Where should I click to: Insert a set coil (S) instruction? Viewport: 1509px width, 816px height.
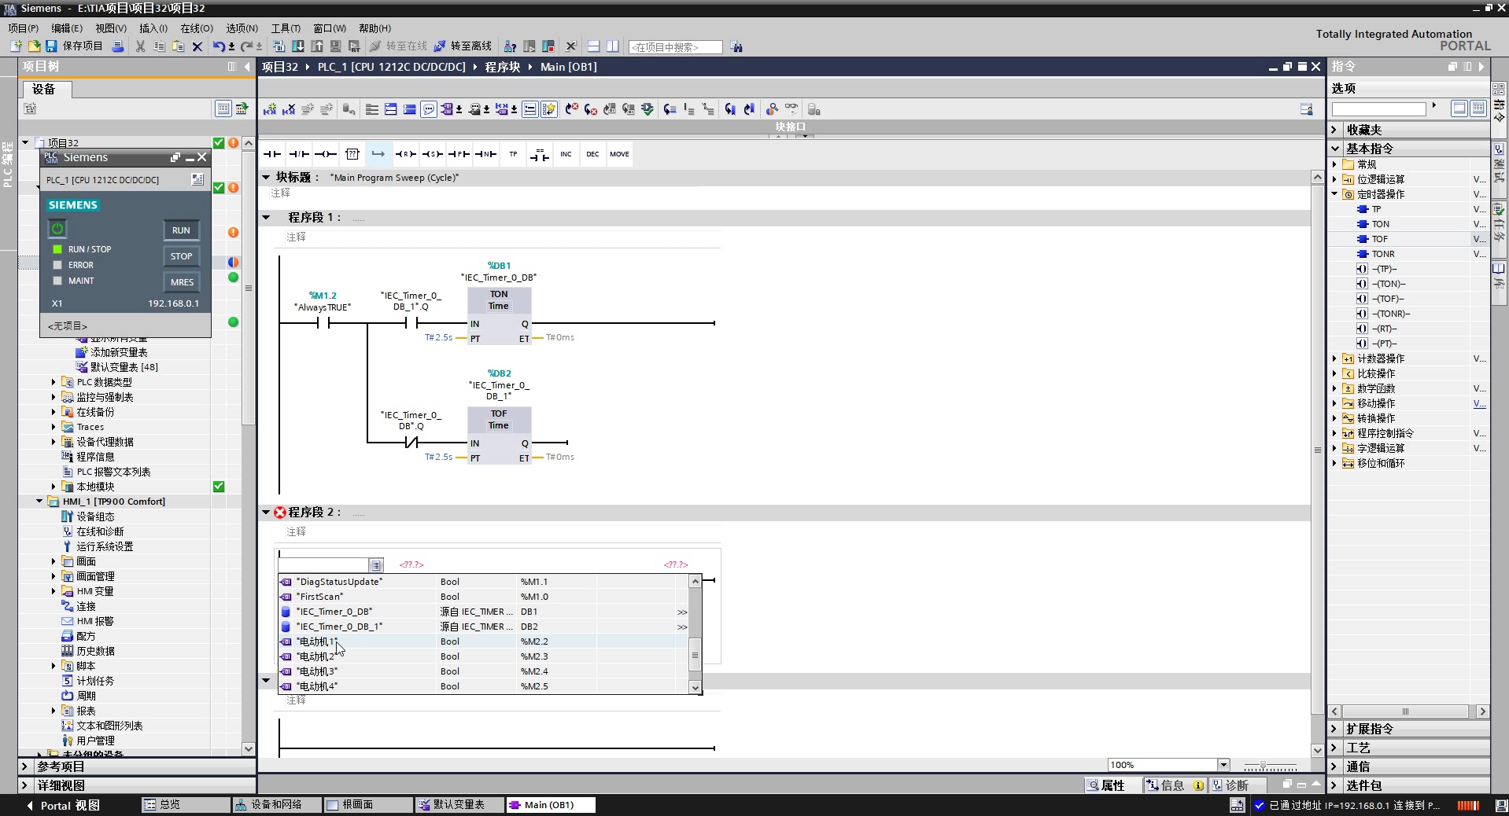(x=432, y=154)
